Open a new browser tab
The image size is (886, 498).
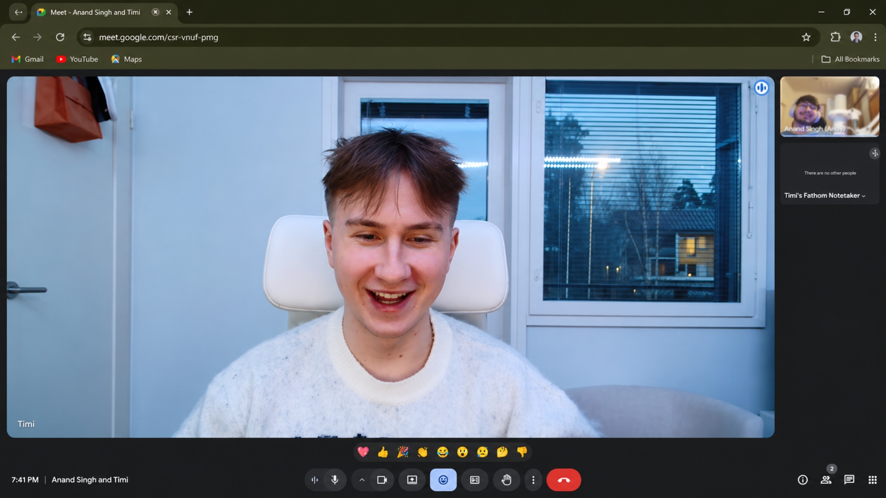[189, 12]
